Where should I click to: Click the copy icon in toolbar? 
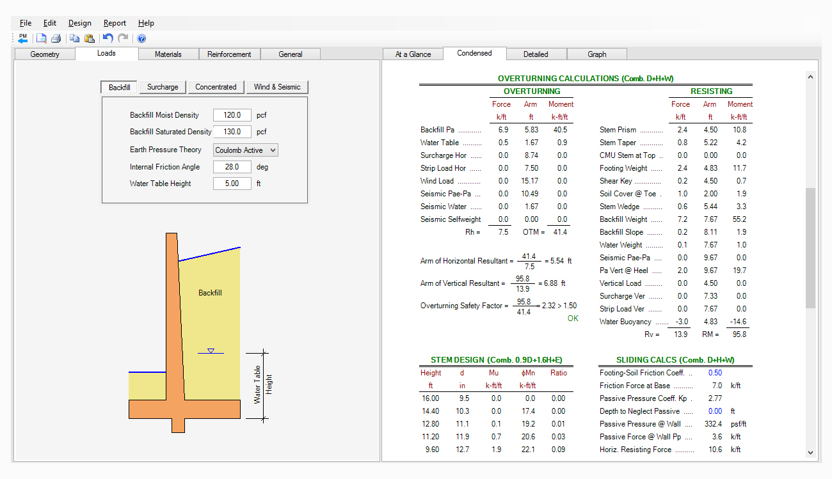click(x=75, y=39)
